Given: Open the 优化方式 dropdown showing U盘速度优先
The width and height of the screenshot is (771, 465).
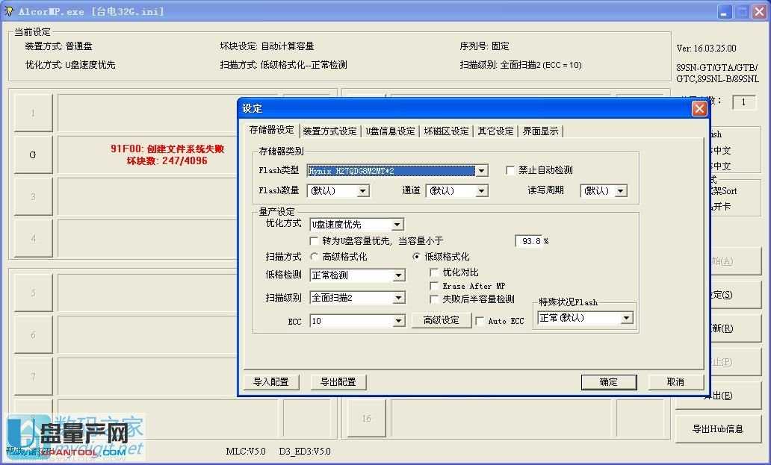Looking at the screenshot, I should [397, 224].
